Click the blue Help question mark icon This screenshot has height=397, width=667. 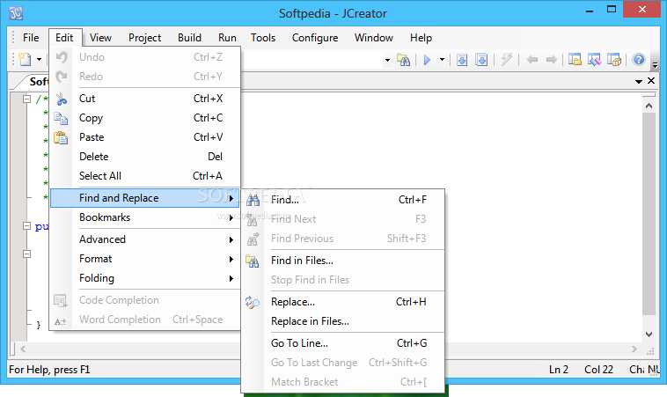pos(639,60)
